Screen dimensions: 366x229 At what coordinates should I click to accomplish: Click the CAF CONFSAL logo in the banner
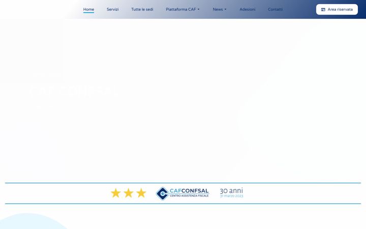click(182, 193)
